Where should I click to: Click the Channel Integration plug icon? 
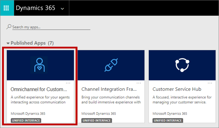click(111, 65)
